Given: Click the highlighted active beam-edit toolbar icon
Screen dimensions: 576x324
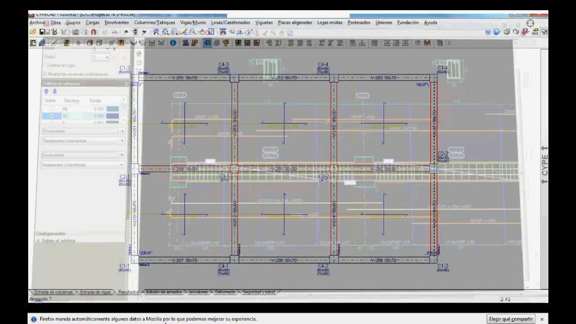Looking at the screenshot, I should click(207, 43).
